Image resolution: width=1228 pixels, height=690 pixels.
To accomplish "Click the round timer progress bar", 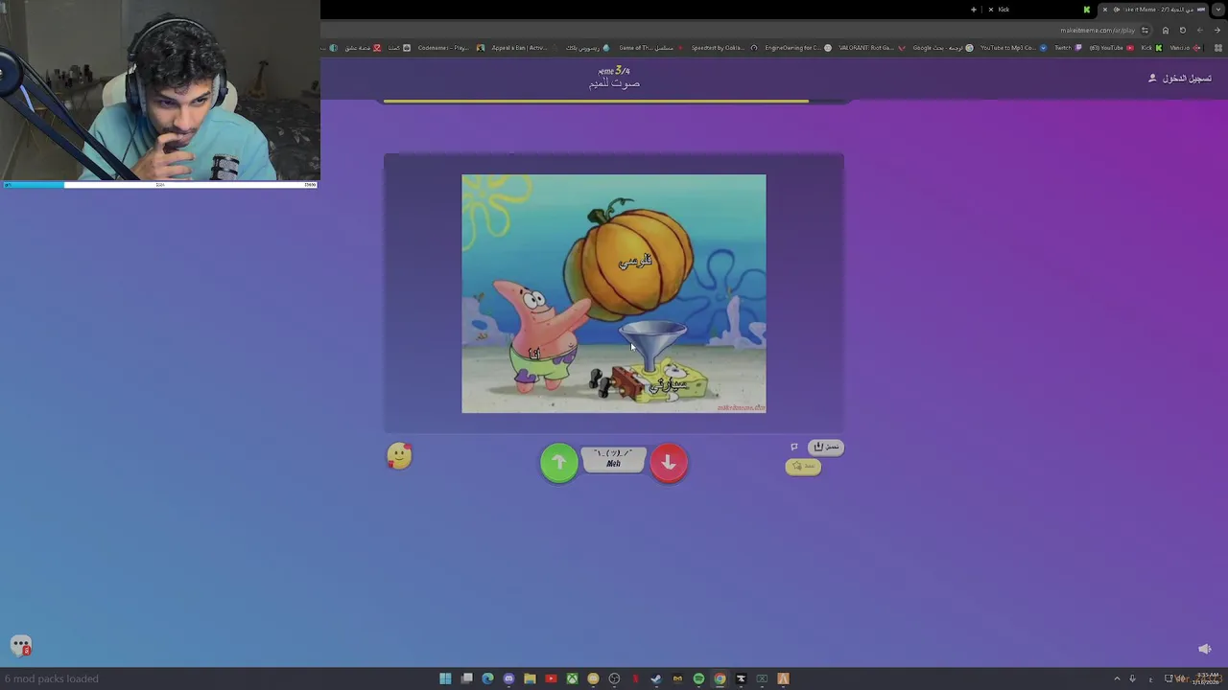I will (x=614, y=101).
